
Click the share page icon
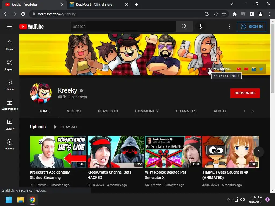click(x=215, y=14)
